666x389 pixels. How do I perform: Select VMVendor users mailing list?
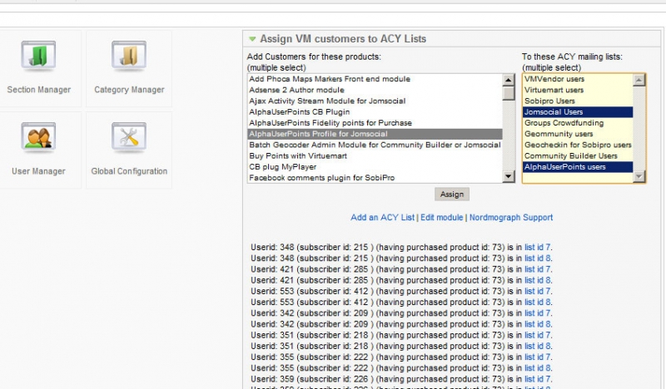578,79
